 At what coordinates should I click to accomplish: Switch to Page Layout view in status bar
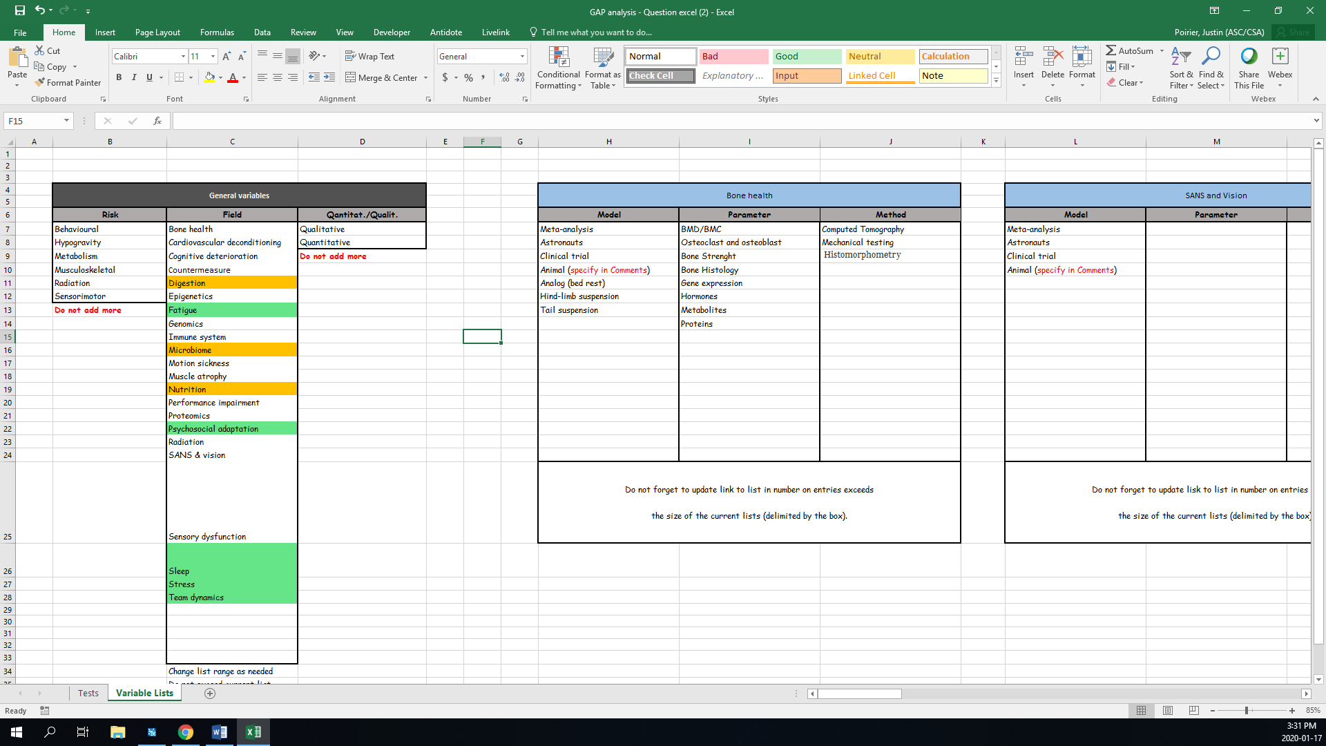point(1168,710)
